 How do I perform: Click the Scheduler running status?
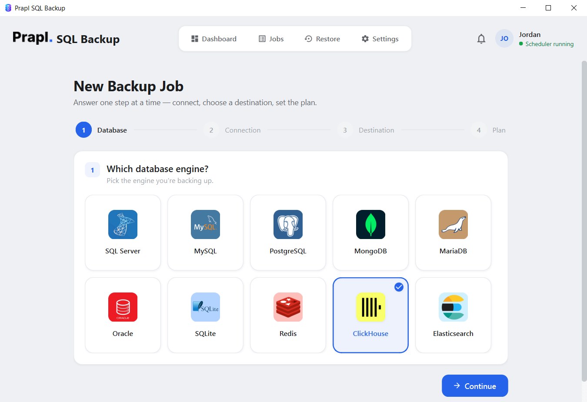(x=546, y=44)
